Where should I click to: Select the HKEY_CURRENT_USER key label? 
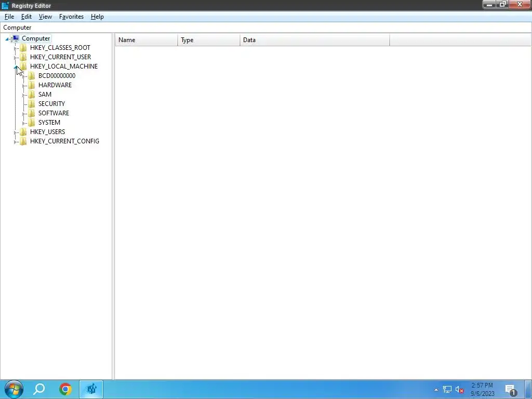(60, 57)
